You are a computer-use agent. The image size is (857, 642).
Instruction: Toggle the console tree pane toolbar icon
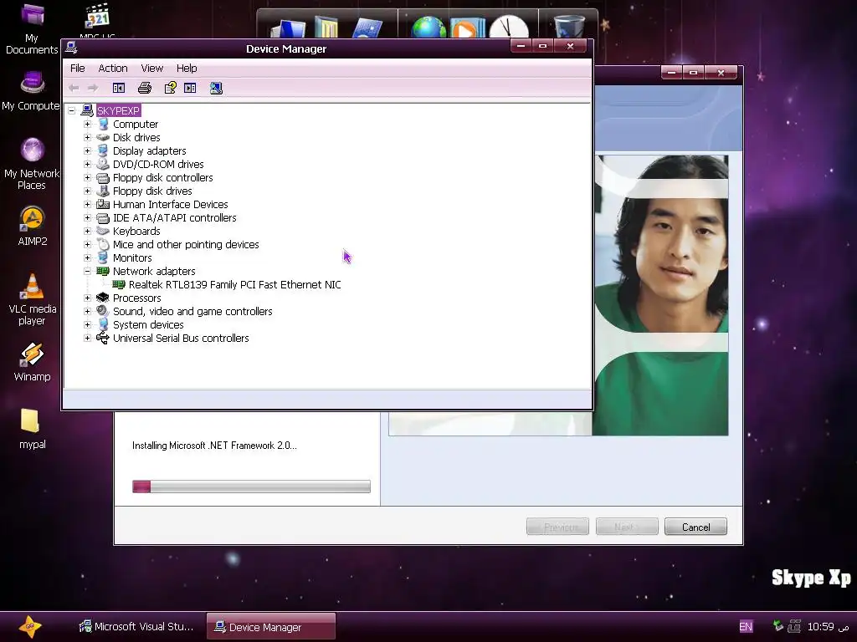(x=119, y=88)
